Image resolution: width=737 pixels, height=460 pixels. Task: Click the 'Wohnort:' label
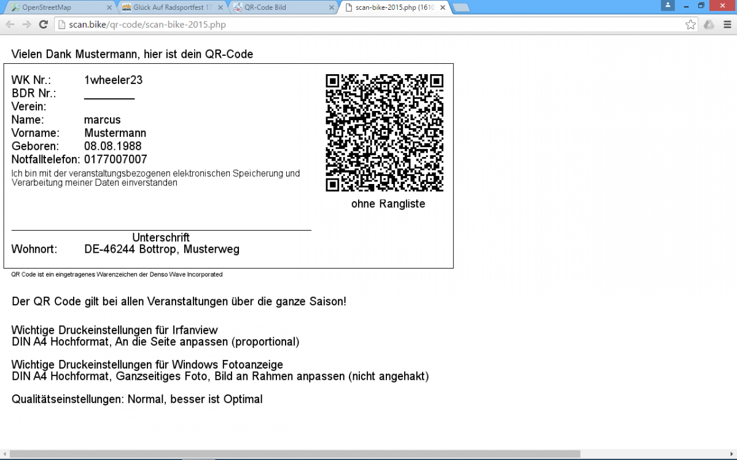34,249
